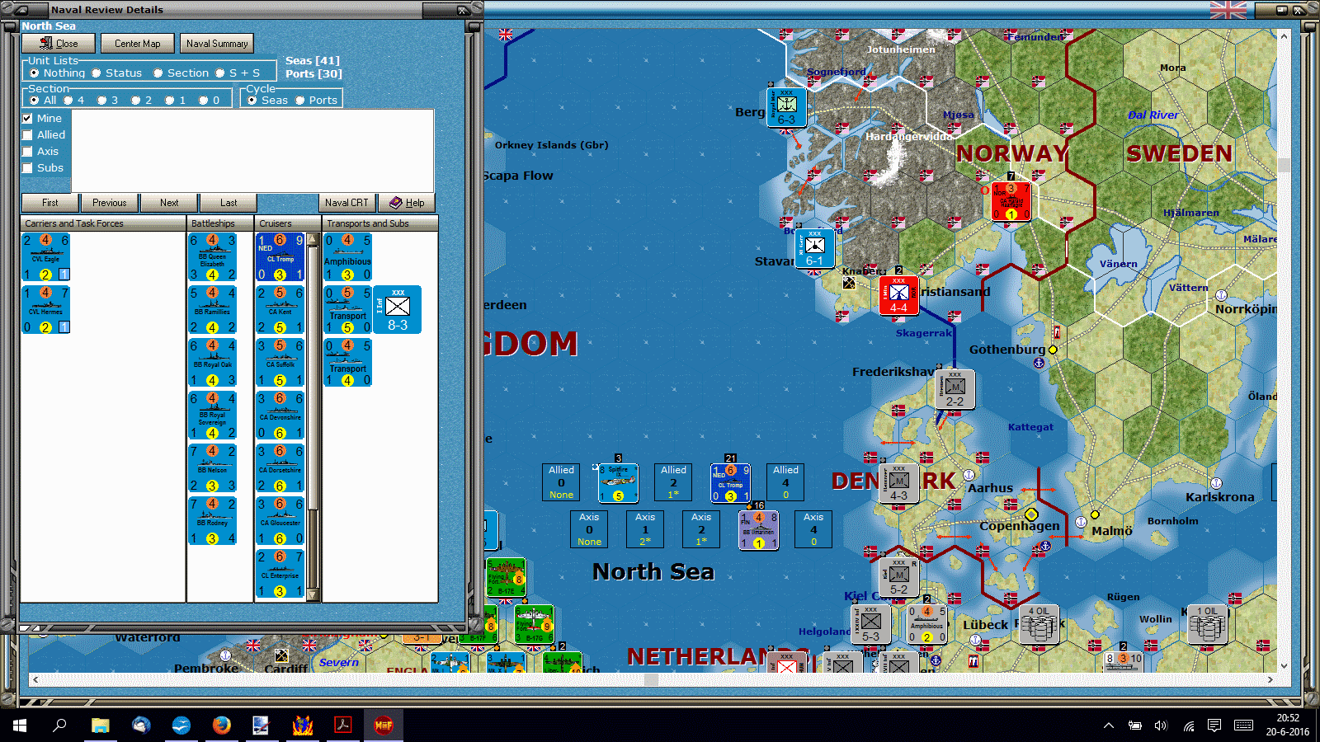Select the CA Dorsetshire cruiser counter
The image size is (1320, 742).
tap(280, 468)
